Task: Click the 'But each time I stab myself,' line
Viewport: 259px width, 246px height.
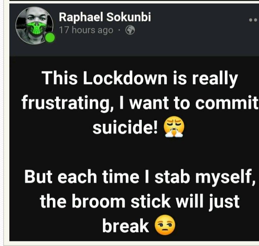Action: (x=140, y=177)
